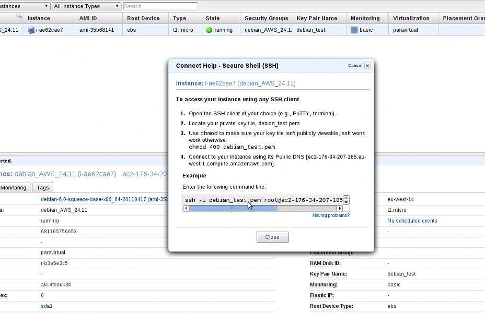Click the owner value 681165756653
485x313 pixels.
pos(59,232)
